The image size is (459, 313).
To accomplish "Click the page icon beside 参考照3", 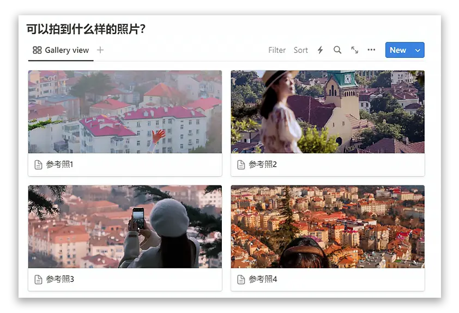I will click(38, 280).
